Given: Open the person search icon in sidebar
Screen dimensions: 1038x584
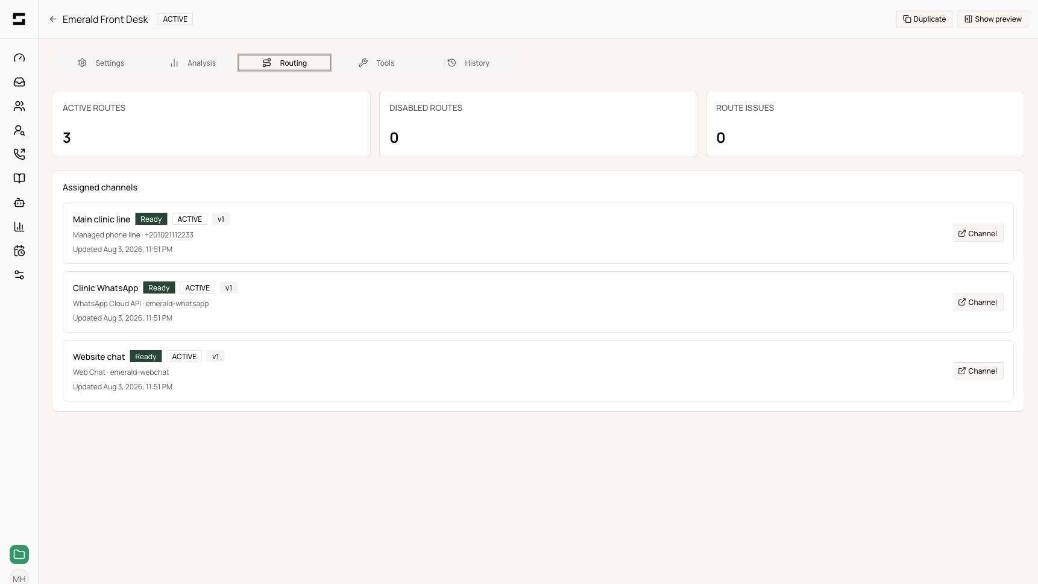Looking at the screenshot, I should [19, 130].
